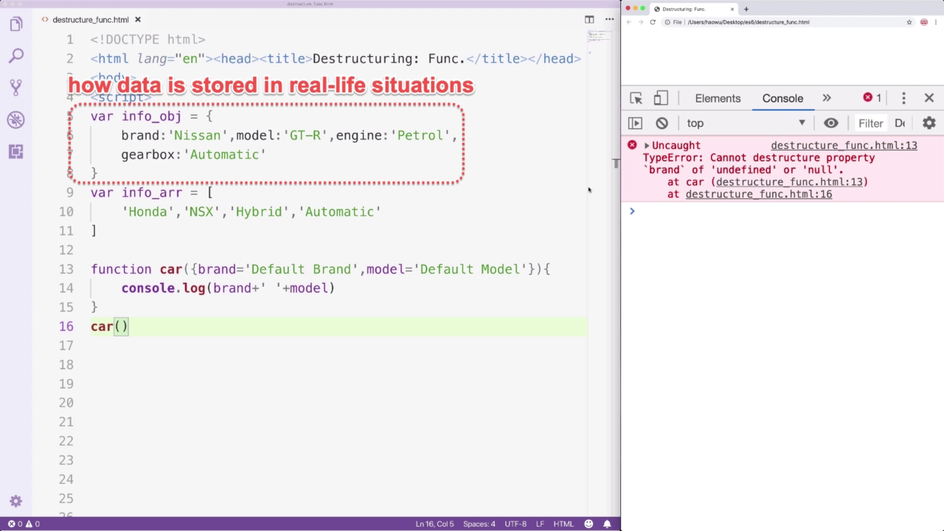The image size is (944, 531).
Task: Open a new Chrome tab
Action: pos(746,9)
